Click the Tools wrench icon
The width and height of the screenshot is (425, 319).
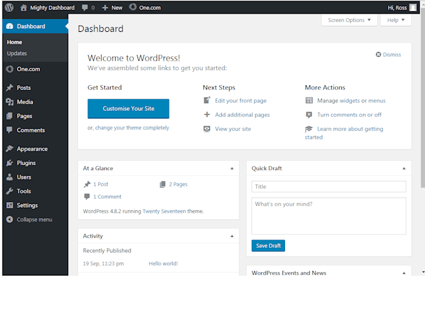(x=9, y=191)
